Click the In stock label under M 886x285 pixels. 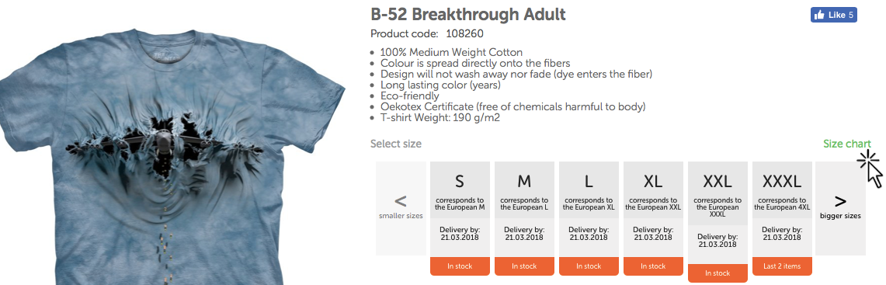tap(524, 266)
